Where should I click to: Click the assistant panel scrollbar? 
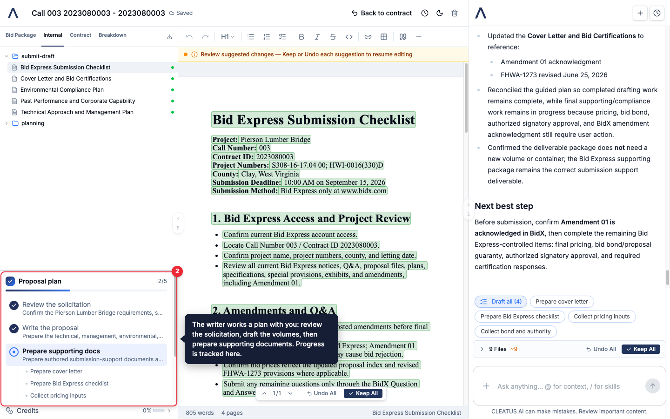(x=667, y=277)
